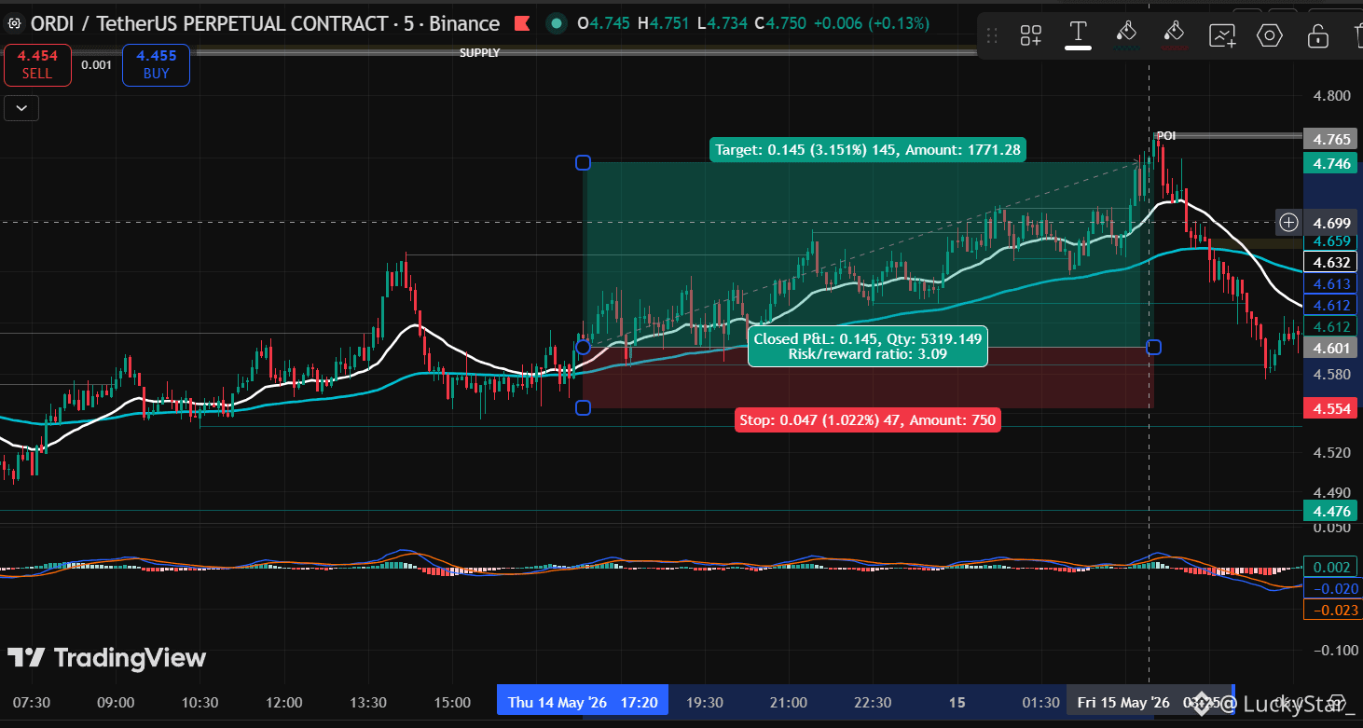Click the entry-level circle handle of the position

[583, 347]
